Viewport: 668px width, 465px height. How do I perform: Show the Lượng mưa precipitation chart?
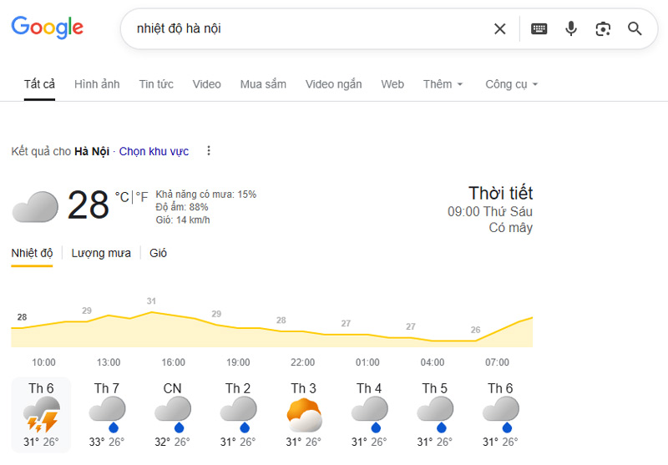[x=101, y=253]
